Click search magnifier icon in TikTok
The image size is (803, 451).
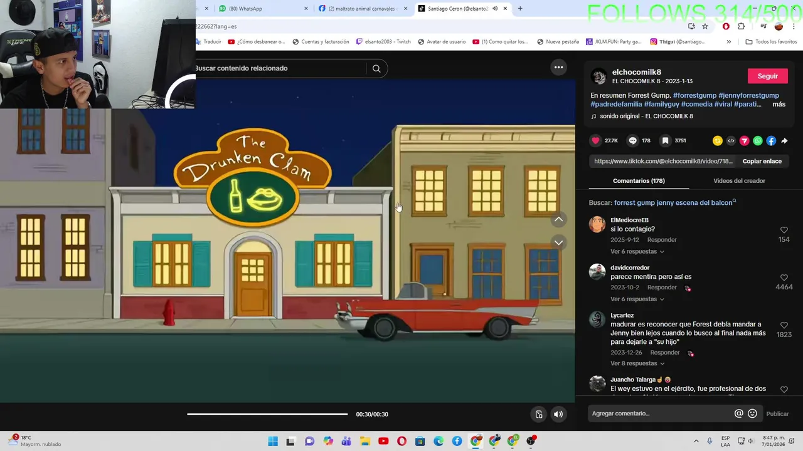[x=376, y=69]
